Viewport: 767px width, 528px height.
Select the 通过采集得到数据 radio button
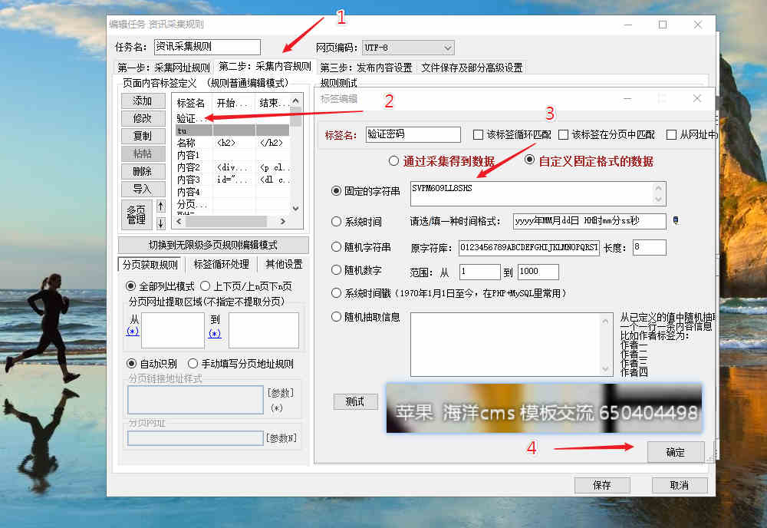pyautogui.click(x=394, y=161)
